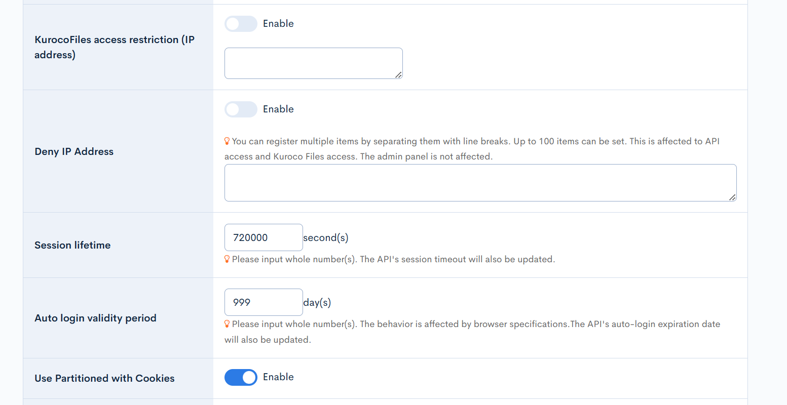The width and height of the screenshot is (787, 405).
Task: Disable the Use Partitioned with Cookies switch
Action: click(x=241, y=377)
